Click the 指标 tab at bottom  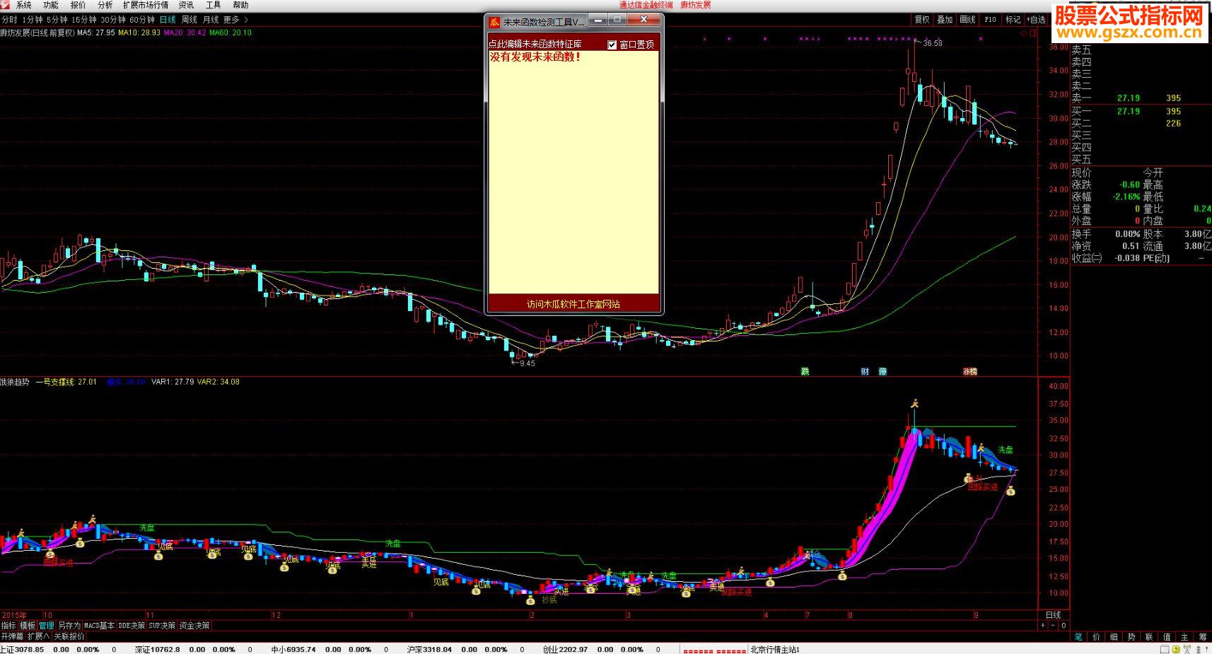click(x=8, y=626)
